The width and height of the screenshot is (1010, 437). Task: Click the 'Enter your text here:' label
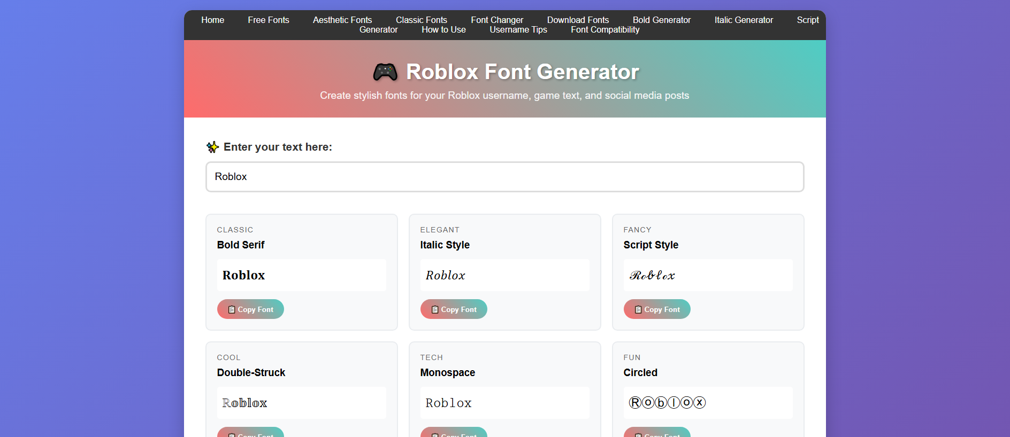tap(278, 147)
